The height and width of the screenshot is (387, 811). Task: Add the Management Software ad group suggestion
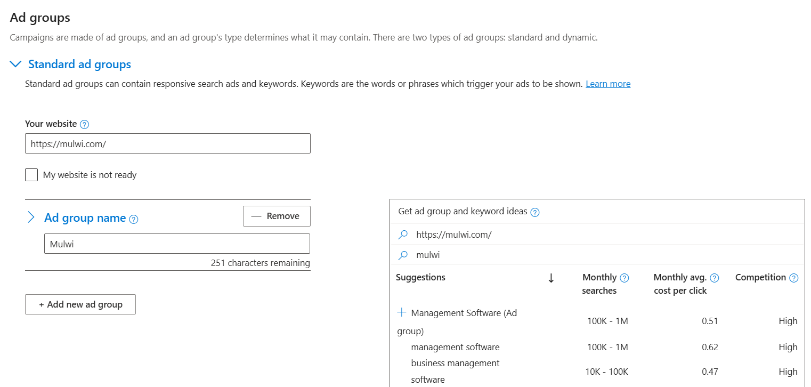402,312
